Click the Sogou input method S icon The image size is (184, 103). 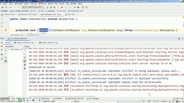[x=20, y=100]
